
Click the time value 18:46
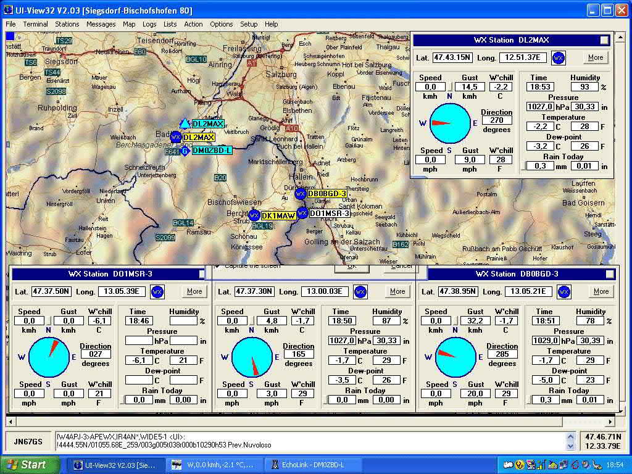click(x=139, y=321)
